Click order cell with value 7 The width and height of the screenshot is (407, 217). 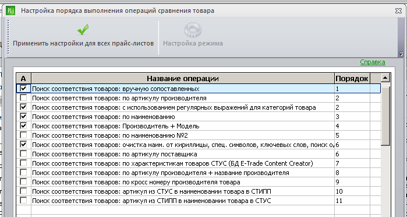point(352,163)
